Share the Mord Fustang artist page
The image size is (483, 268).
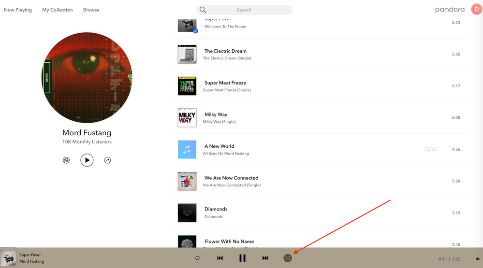(108, 160)
